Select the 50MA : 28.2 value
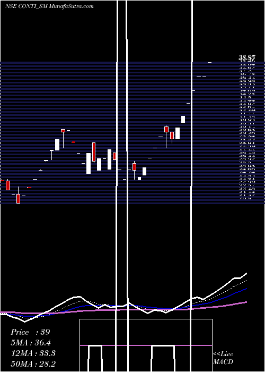The height and width of the screenshot is (372, 265). point(33,364)
